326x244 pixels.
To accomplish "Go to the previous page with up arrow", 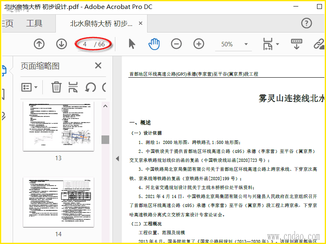I will [39, 44].
